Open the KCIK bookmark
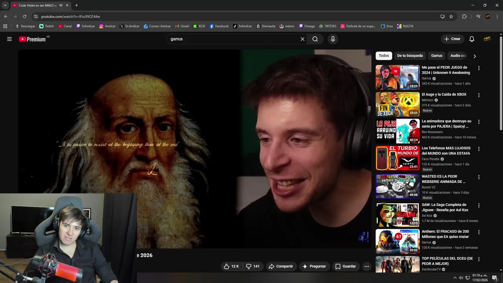The width and height of the screenshot is (503, 283). coord(199,26)
